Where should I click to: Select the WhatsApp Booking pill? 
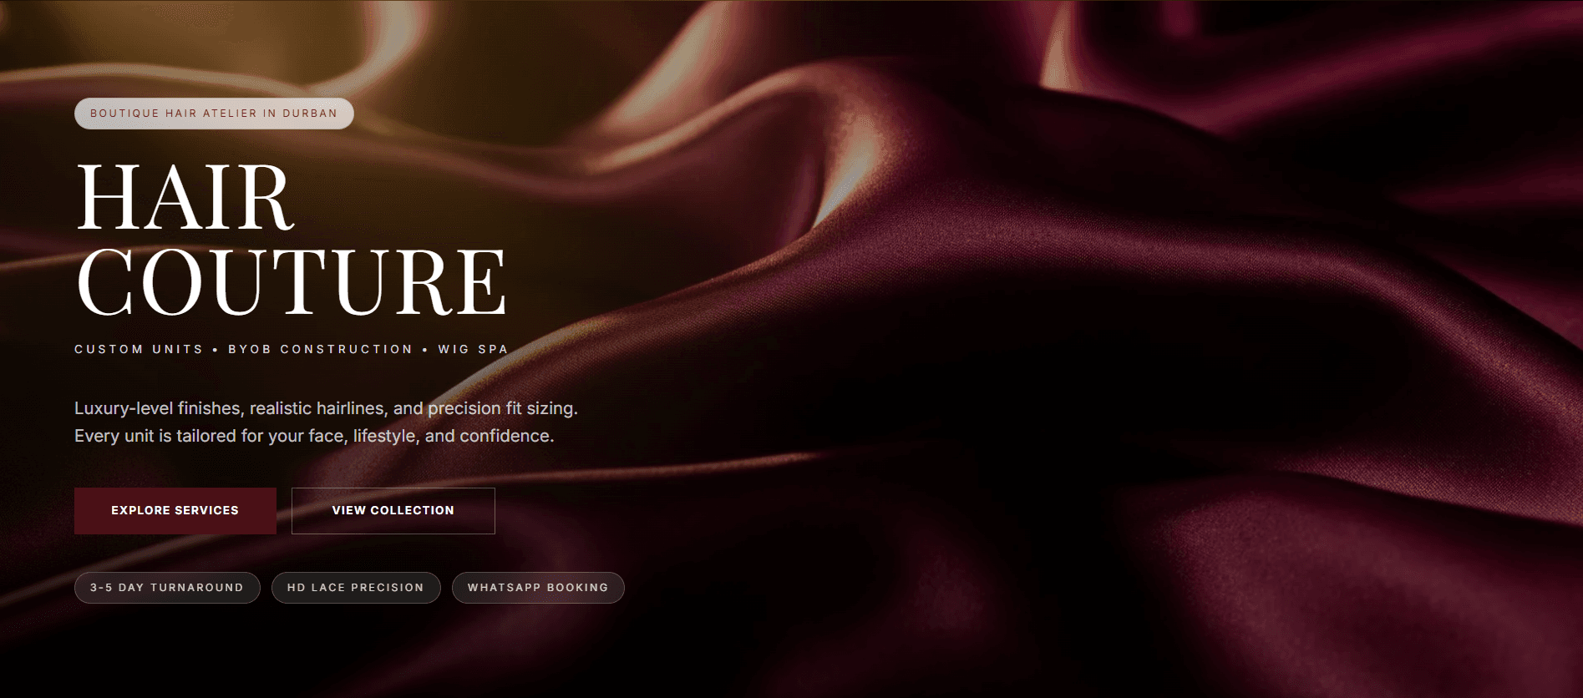tap(538, 587)
